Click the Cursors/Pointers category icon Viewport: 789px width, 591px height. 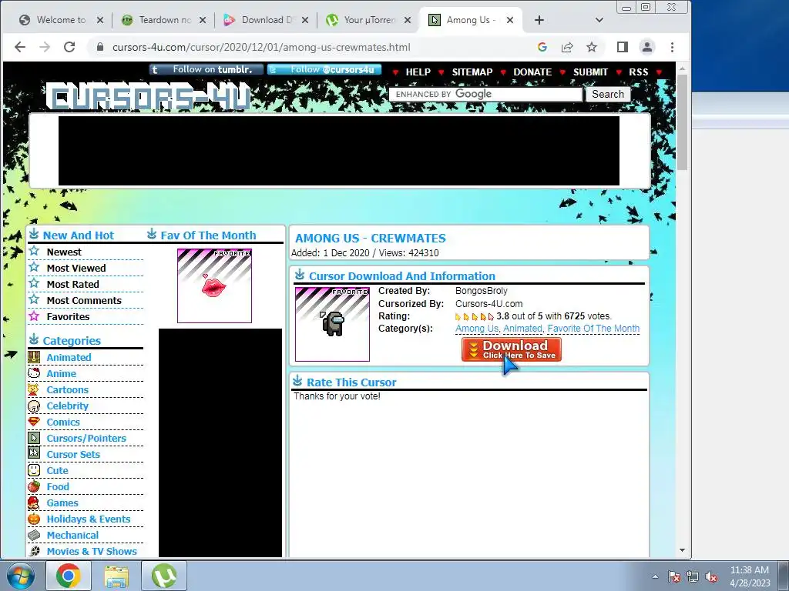point(34,438)
